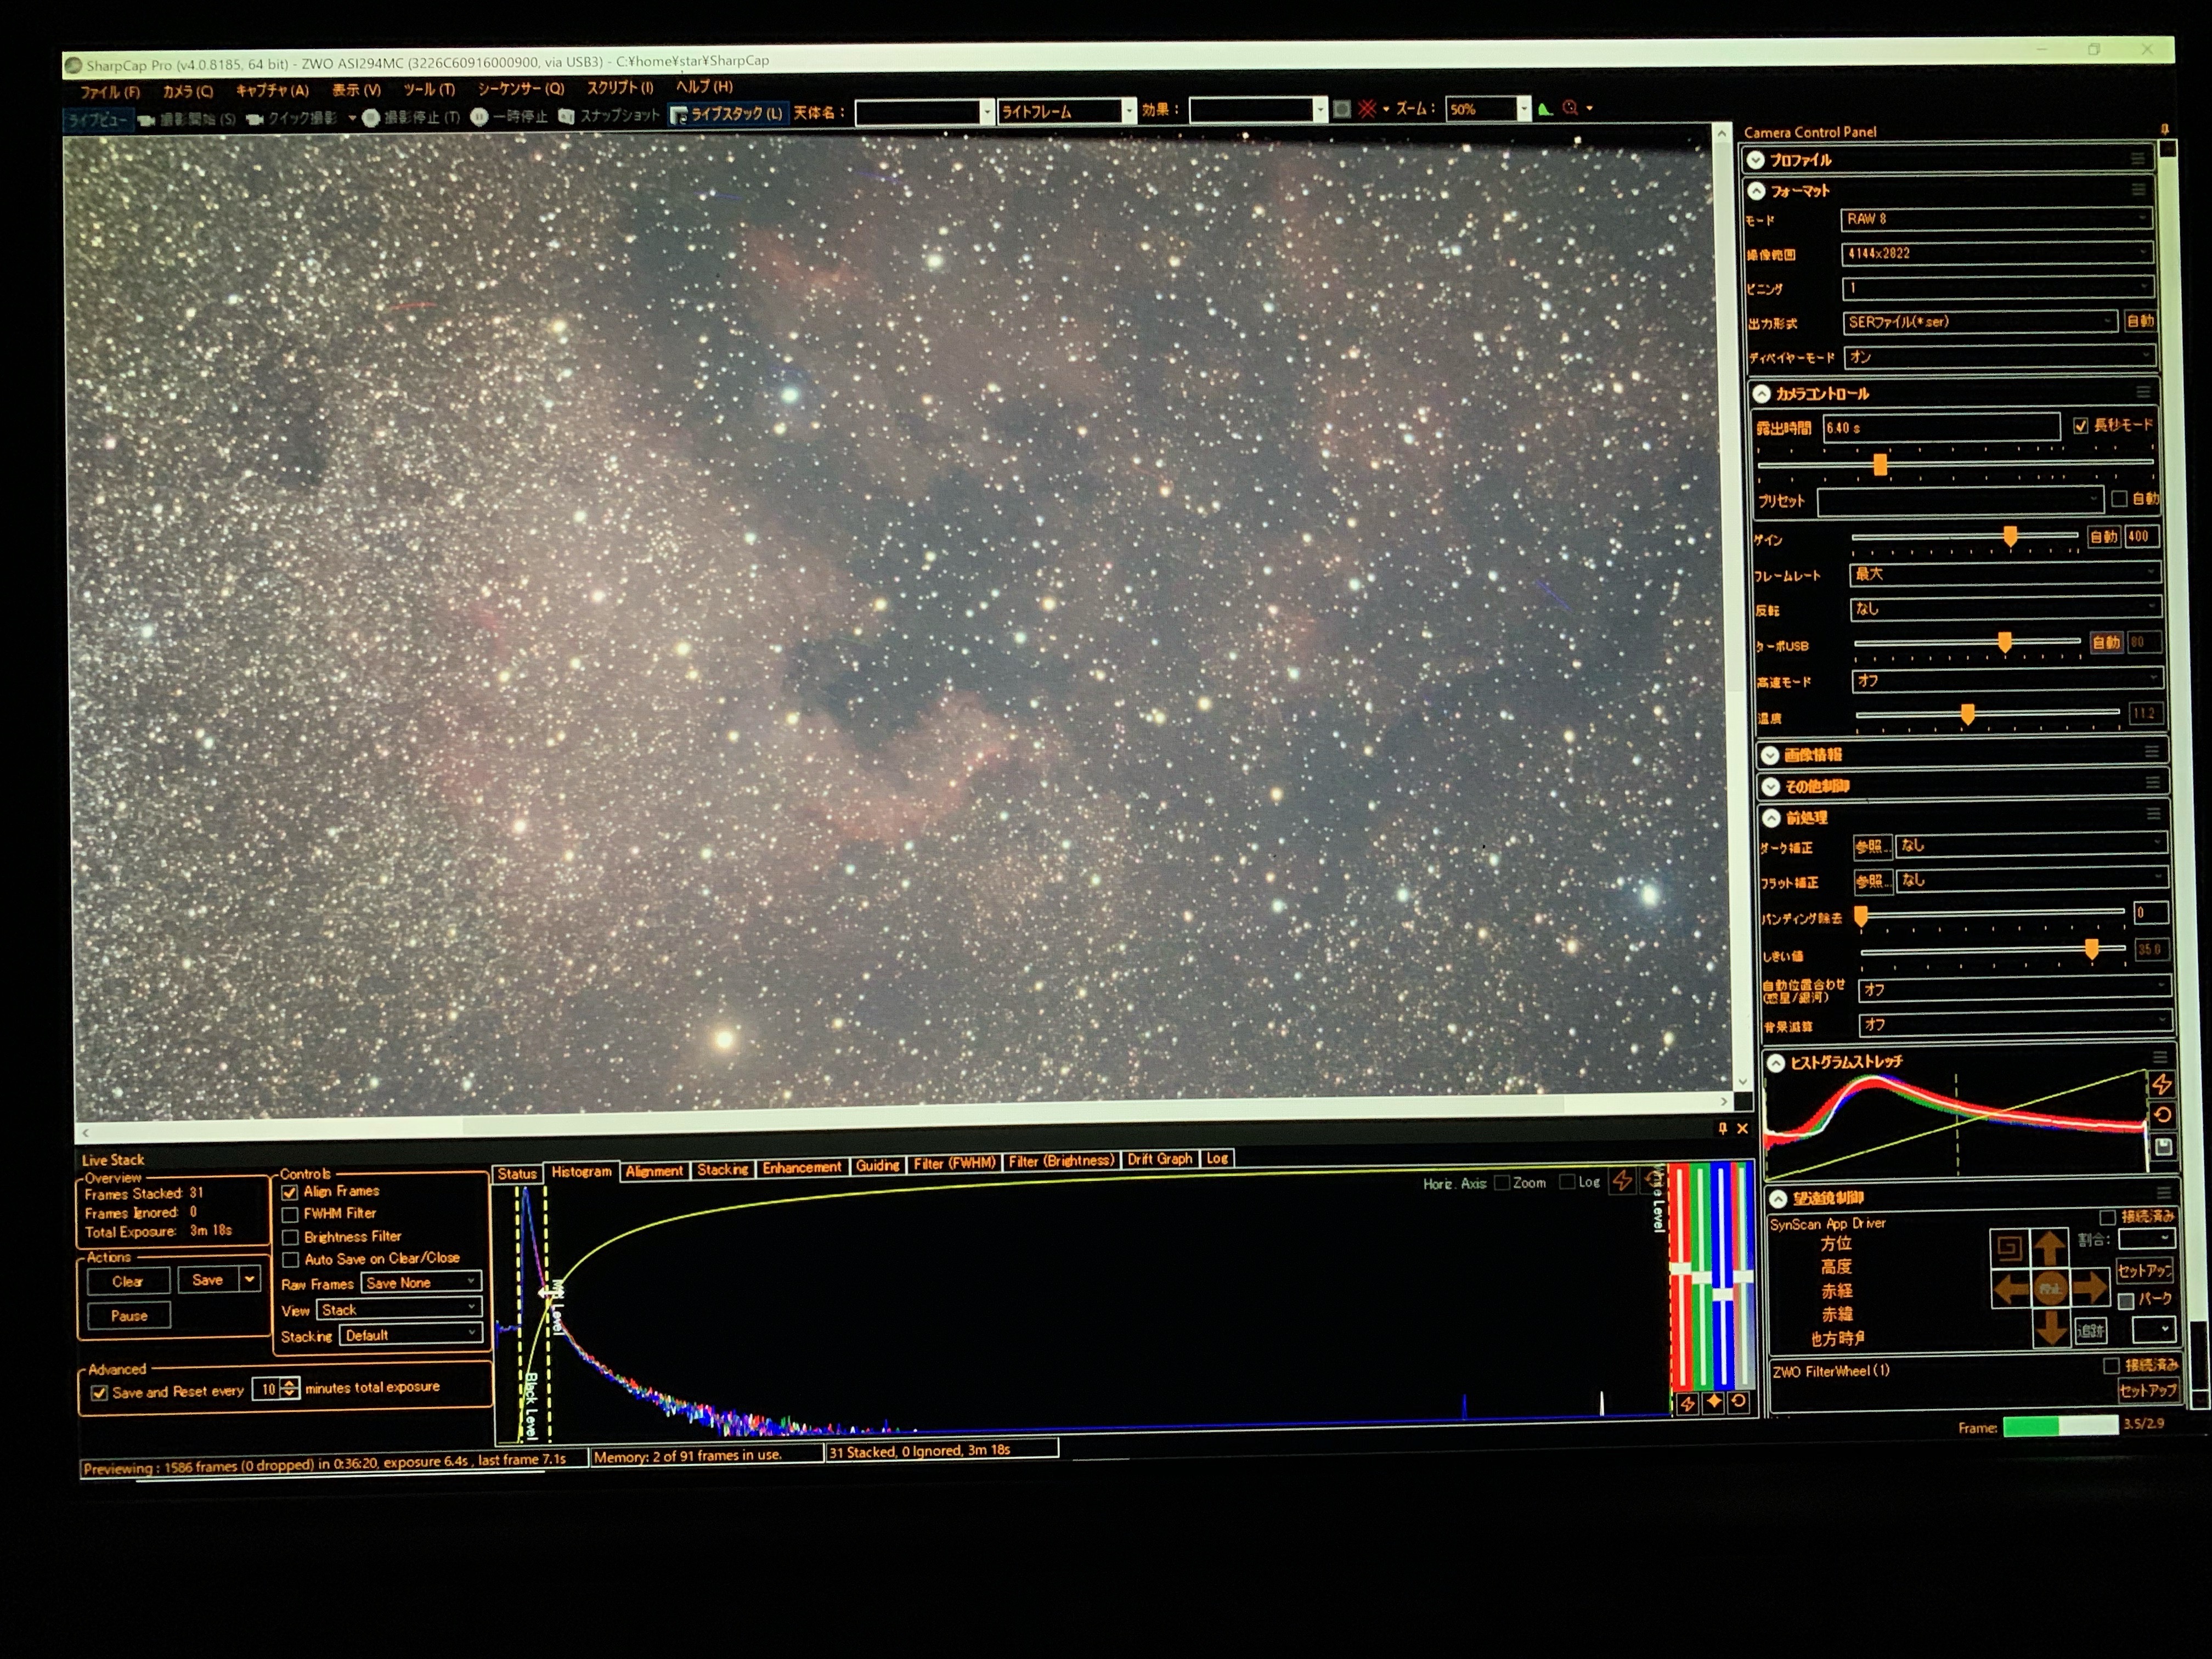Click the Pause button in Live Stack
2212x1659 pixels.
click(x=129, y=1316)
